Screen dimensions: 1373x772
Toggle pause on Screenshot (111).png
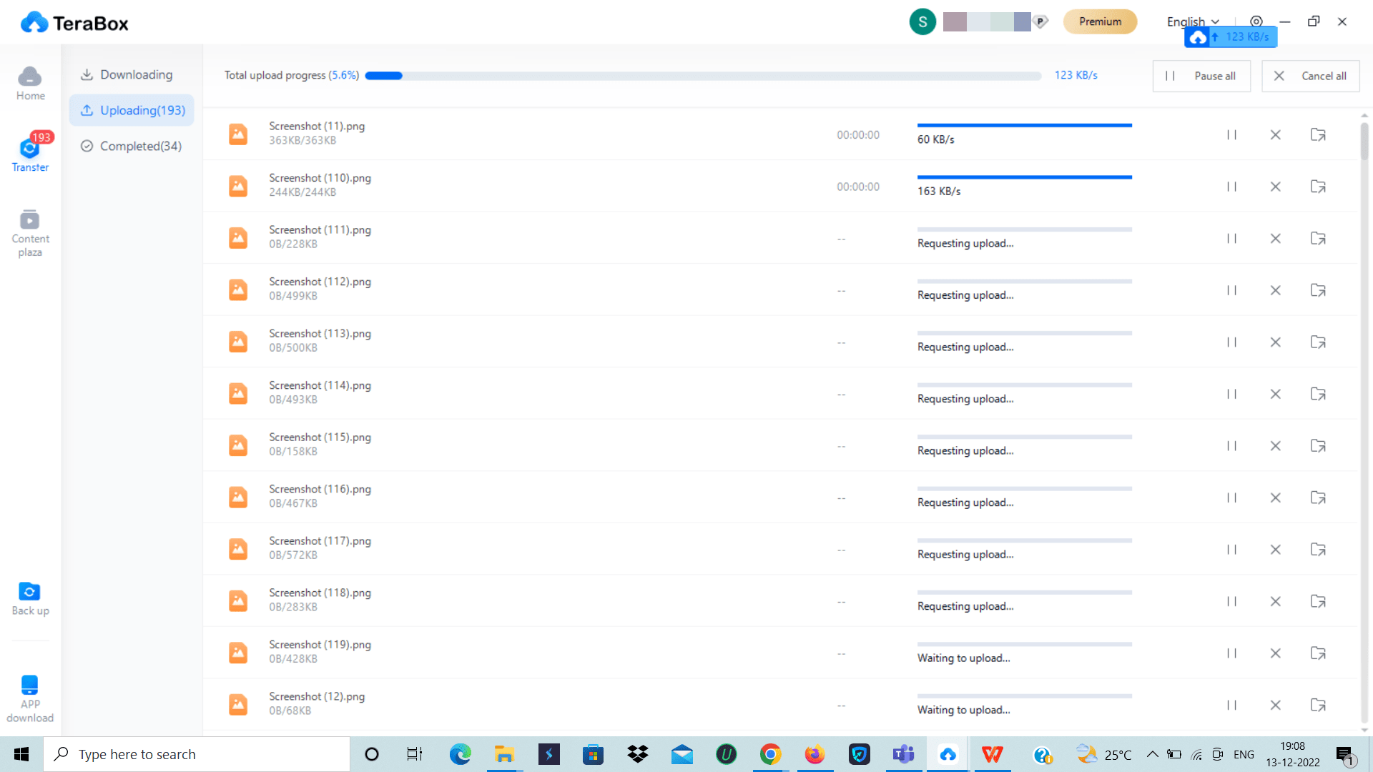(1233, 237)
